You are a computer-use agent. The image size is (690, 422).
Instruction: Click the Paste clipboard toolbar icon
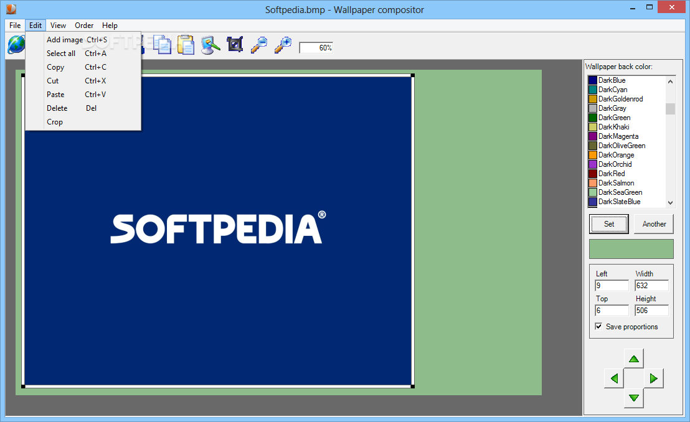[x=186, y=45]
